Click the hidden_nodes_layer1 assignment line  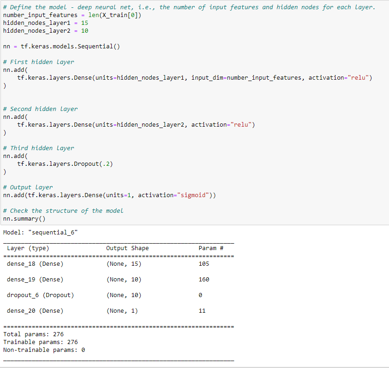click(x=44, y=23)
